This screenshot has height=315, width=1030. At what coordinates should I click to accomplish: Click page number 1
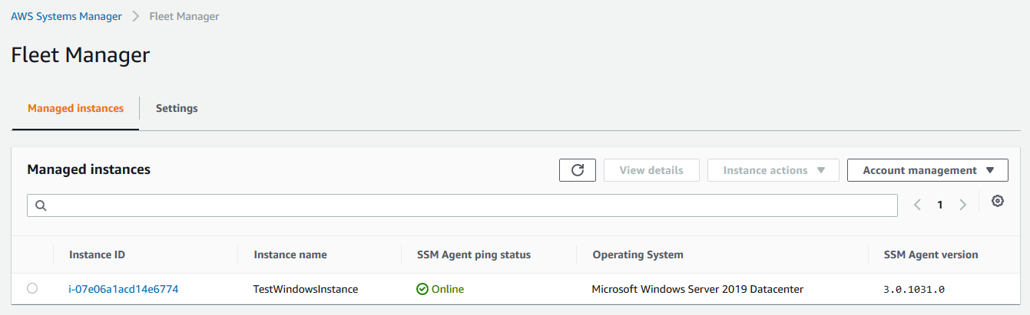(x=939, y=205)
